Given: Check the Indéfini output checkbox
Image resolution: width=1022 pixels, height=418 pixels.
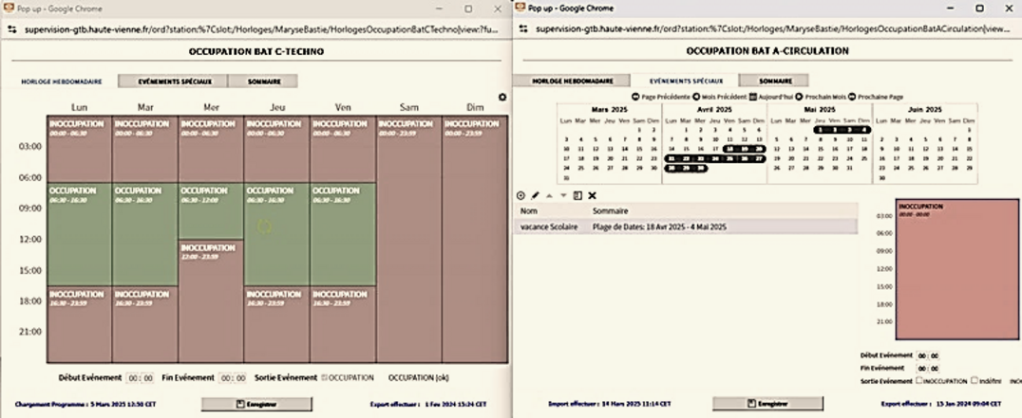Looking at the screenshot, I should [x=975, y=380].
